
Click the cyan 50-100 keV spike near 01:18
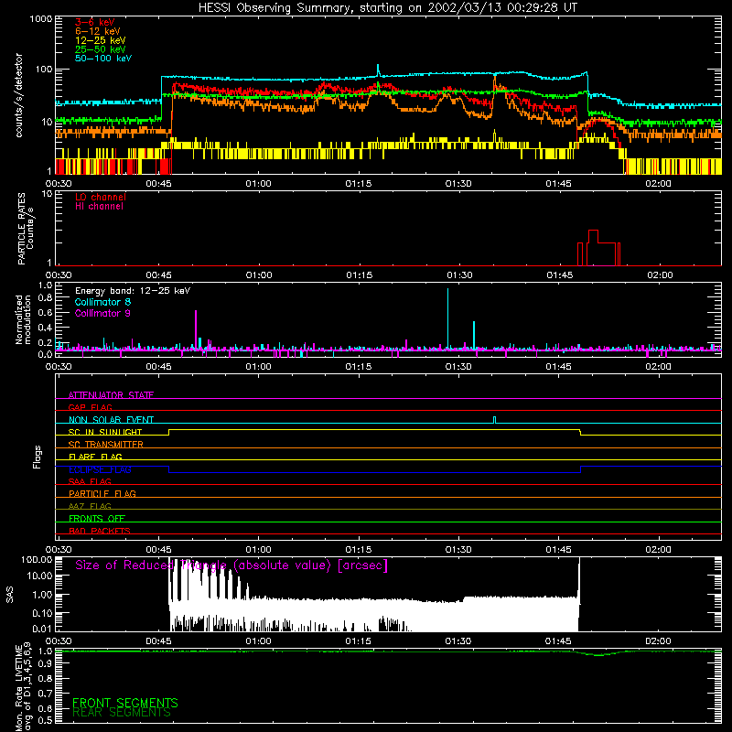378,70
